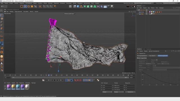Image resolution: width=180 pixels, height=101 pixels.
Task: Toggle the Y axis lock icon
Action: coord(48,6)
